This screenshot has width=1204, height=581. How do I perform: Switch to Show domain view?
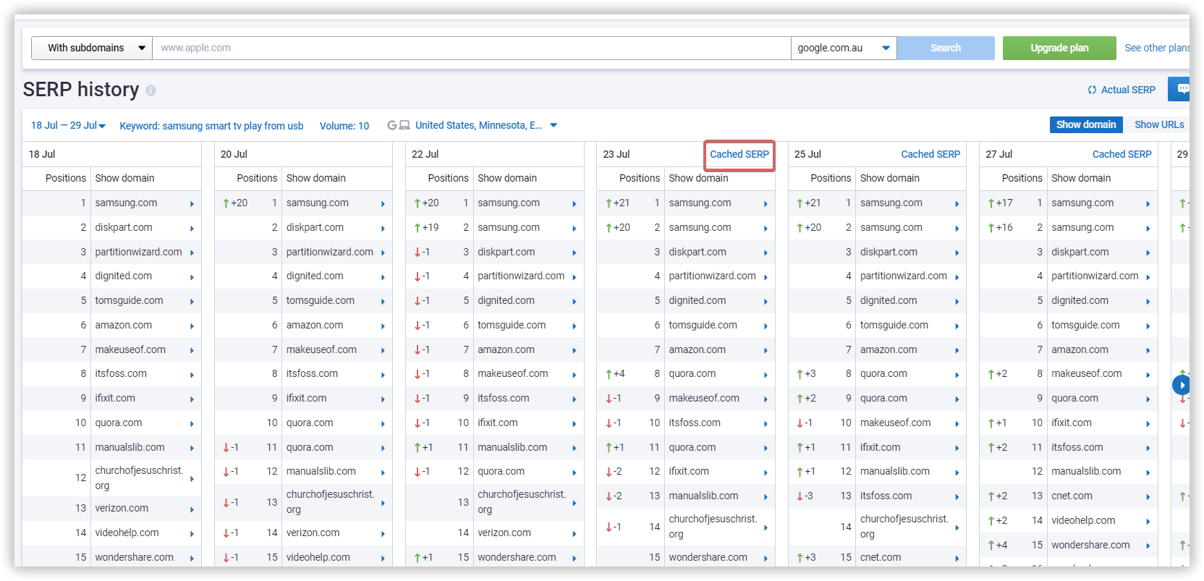[1086, 124]
